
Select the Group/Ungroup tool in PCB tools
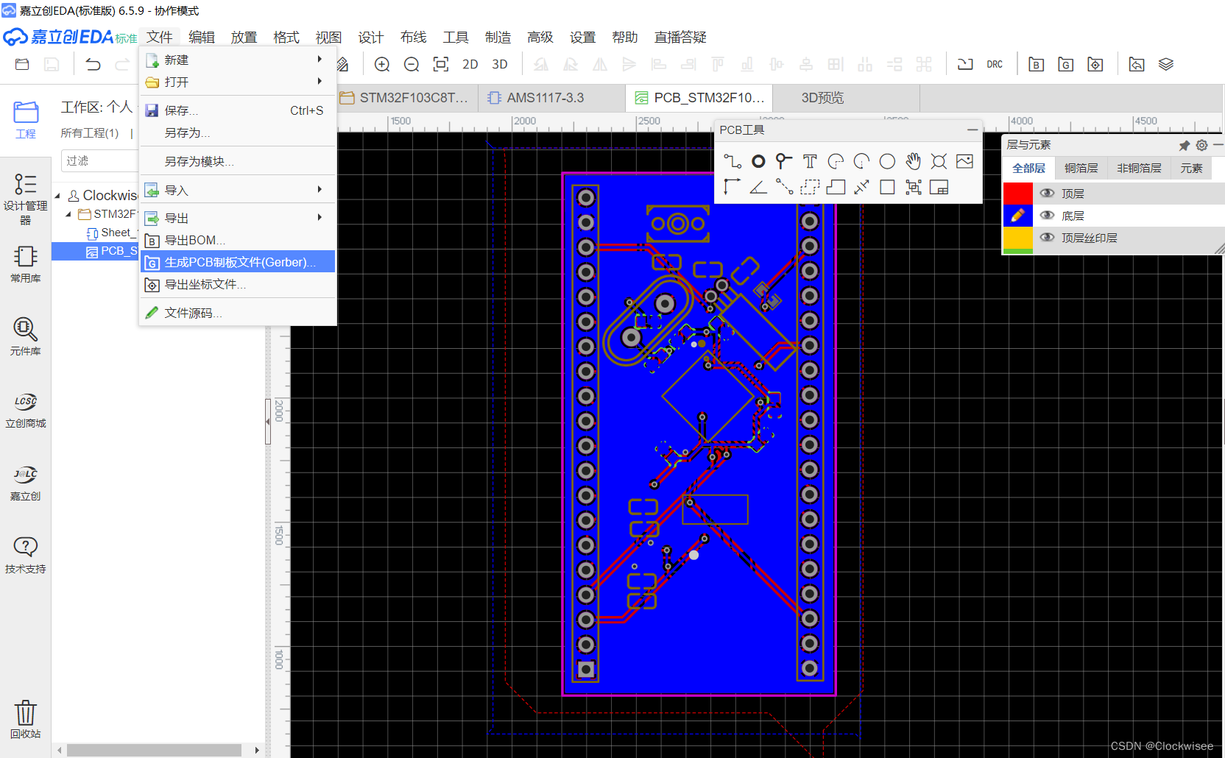[914, 187]
